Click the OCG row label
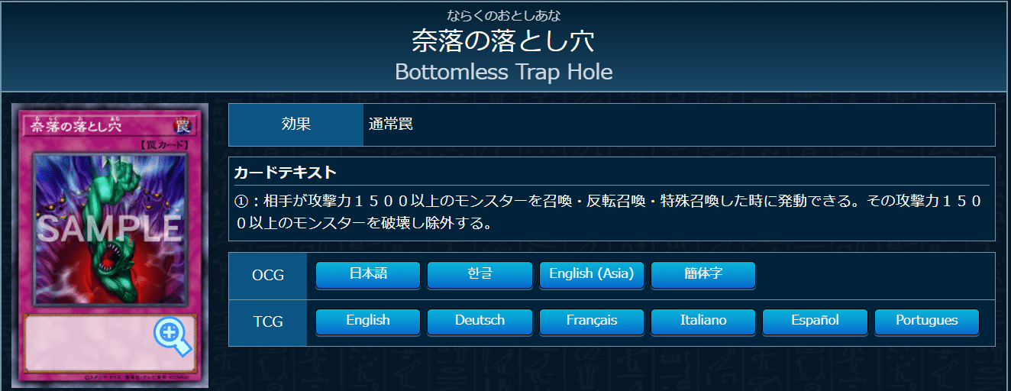The width and height of the screenshot is (1011, 391). [x=268, y=275]
